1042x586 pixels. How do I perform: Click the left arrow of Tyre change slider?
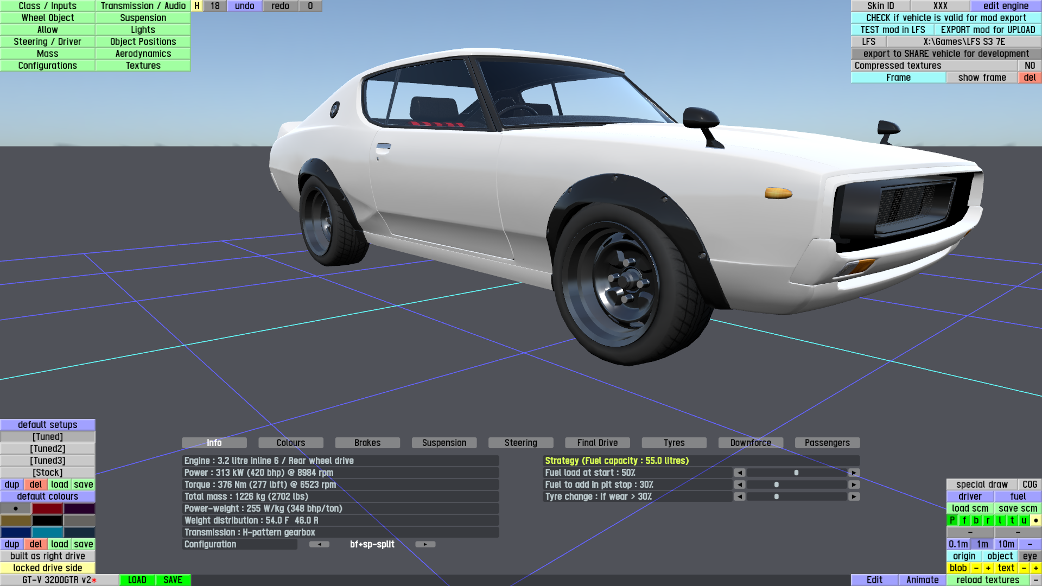(739, 496)
